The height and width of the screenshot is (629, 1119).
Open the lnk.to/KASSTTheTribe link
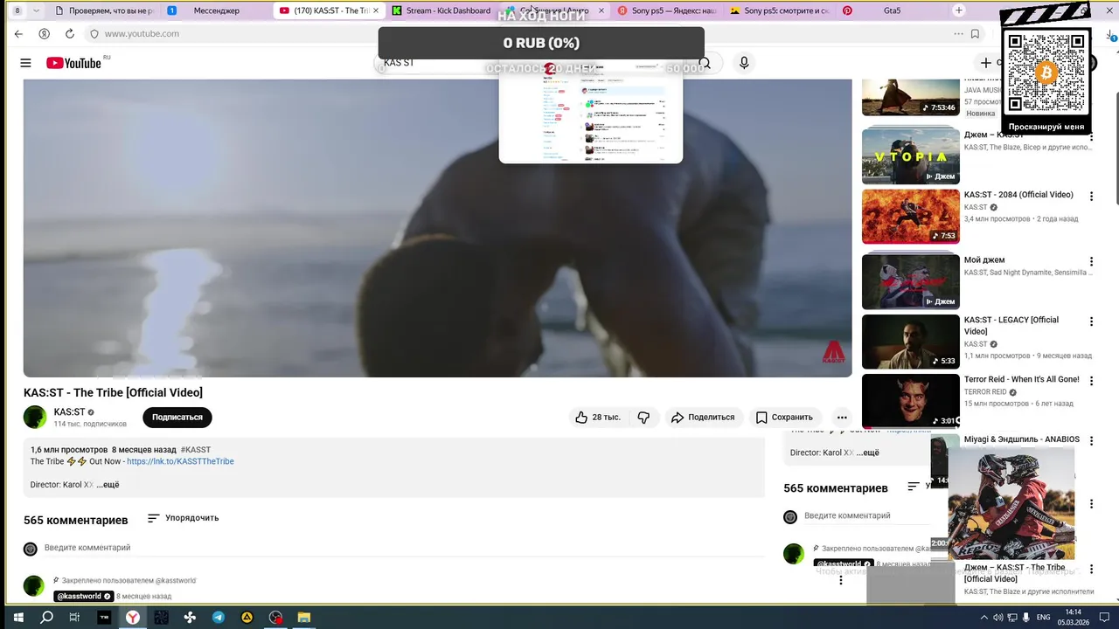click(180, 461)
